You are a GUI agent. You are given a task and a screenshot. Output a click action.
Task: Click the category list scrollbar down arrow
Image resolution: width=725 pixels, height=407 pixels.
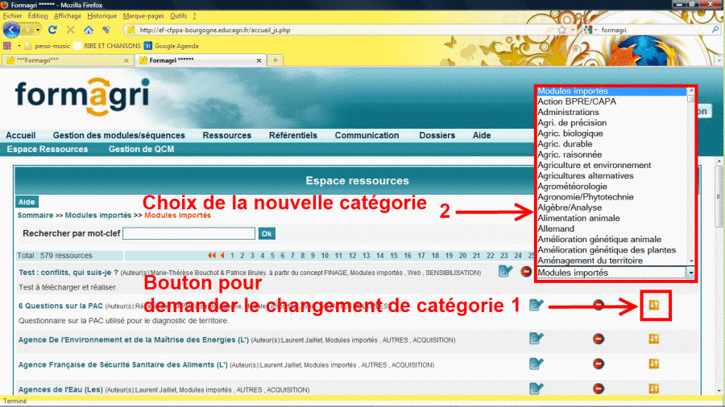[x=691, y=261]
